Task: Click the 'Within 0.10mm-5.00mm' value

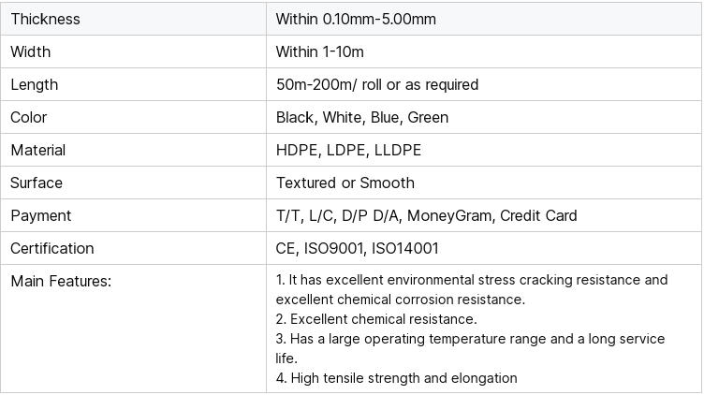Action: (356, 19)
